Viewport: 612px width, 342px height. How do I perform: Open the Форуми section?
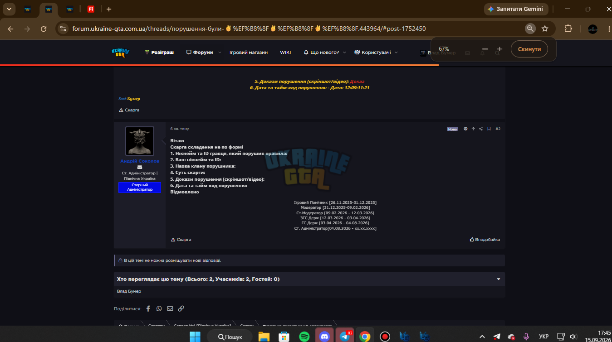tap(200, 53)
